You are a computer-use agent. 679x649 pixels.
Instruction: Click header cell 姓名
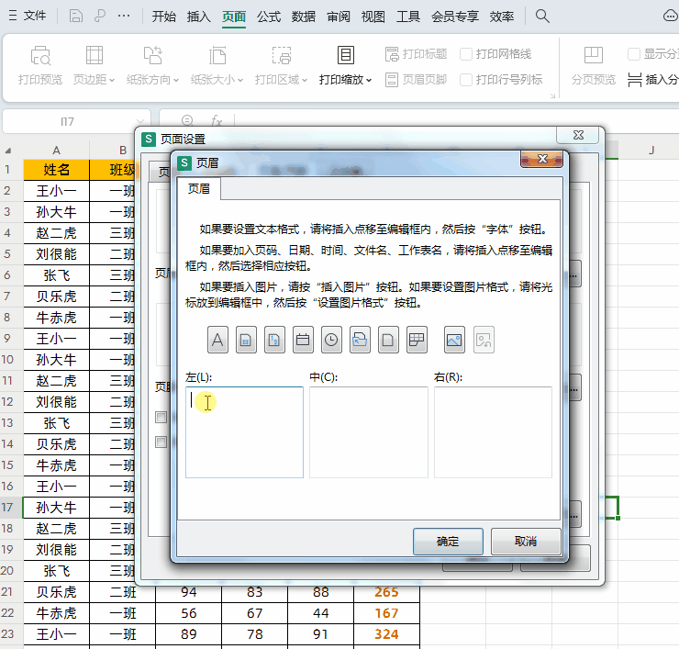56,170
